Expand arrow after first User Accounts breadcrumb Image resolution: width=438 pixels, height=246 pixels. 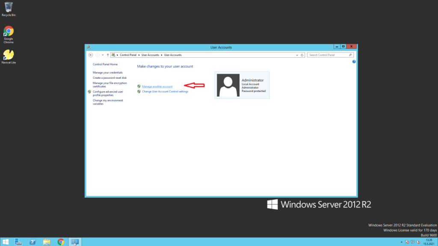tap(161, 55)
